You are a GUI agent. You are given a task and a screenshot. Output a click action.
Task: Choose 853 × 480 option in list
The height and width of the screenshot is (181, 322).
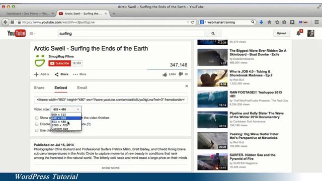pyautogui.click(x=66, y=122)
